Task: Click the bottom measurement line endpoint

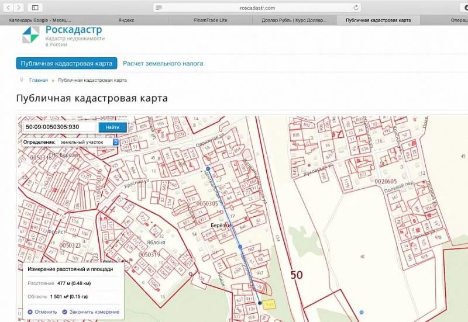Action: 260,303
